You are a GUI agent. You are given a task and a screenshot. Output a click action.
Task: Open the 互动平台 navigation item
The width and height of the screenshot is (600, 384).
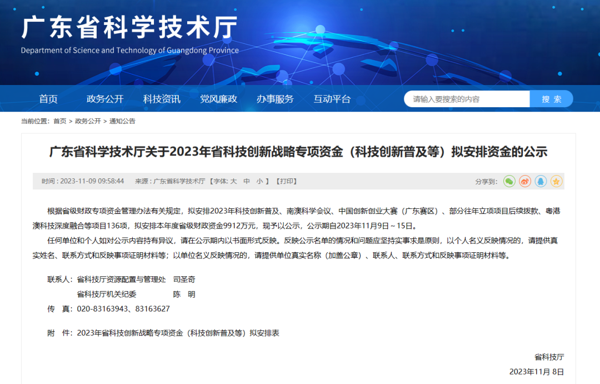pos(332,99)
